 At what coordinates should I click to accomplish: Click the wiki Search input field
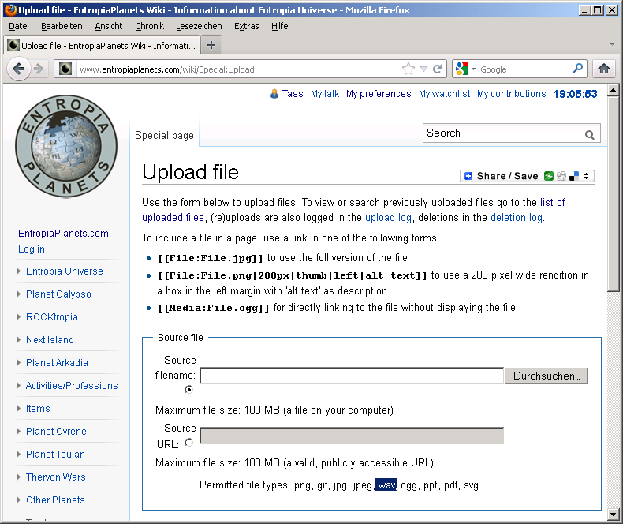click(502, 133)
